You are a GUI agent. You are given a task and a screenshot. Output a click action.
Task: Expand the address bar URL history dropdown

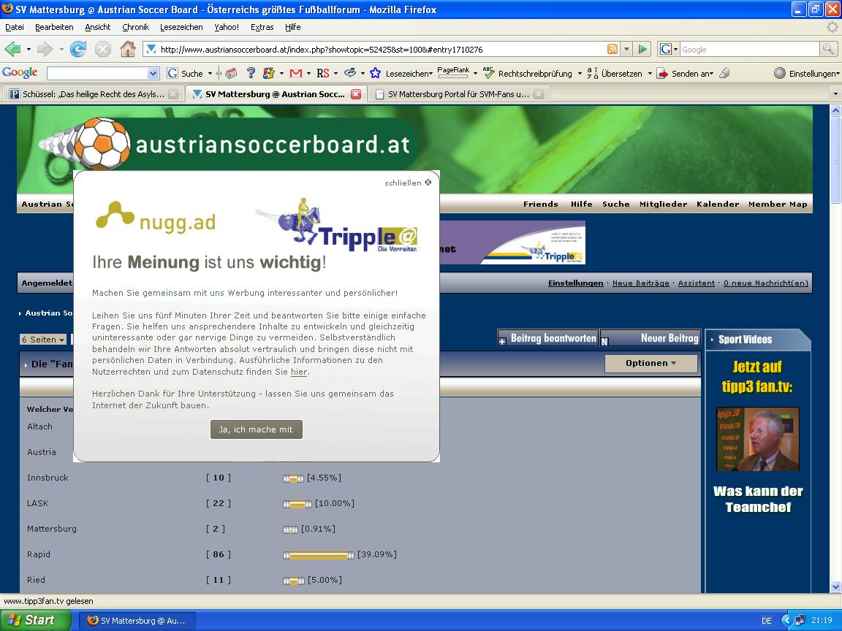626,50
